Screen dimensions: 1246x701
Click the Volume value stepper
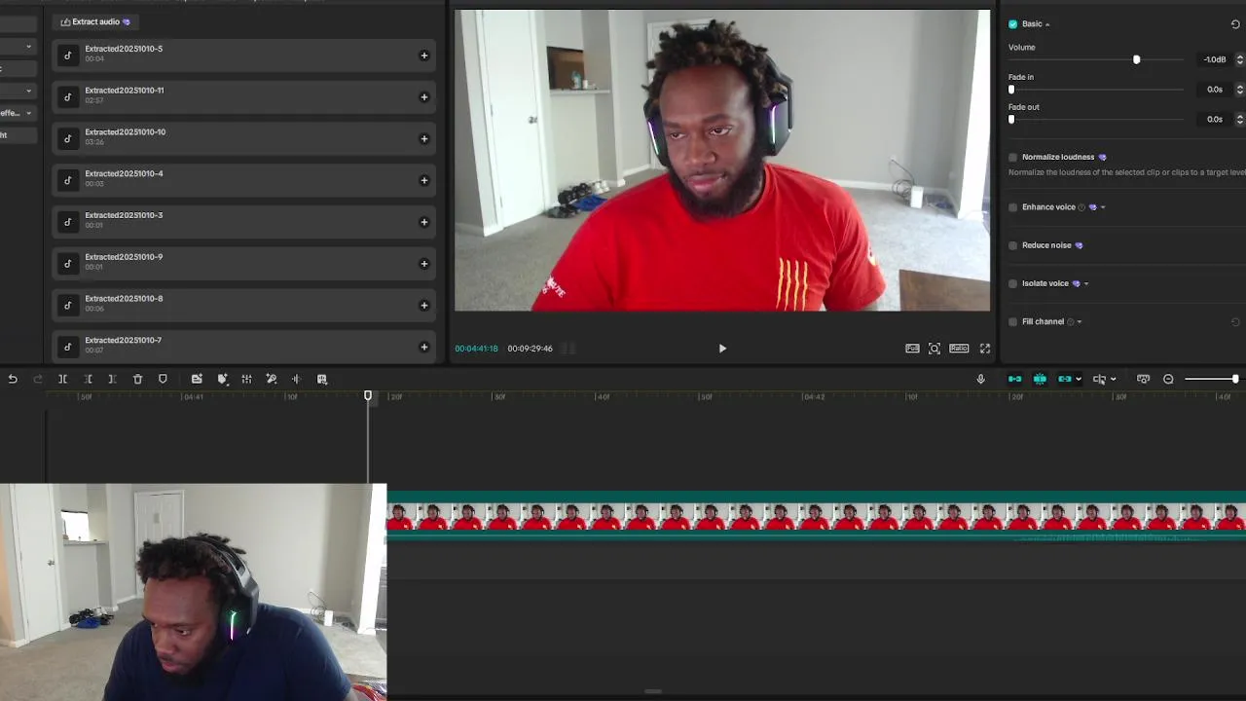[x=1239, y=59]
